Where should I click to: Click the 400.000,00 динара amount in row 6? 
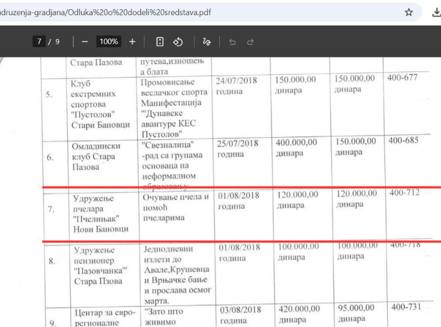(x=296, y=148)
